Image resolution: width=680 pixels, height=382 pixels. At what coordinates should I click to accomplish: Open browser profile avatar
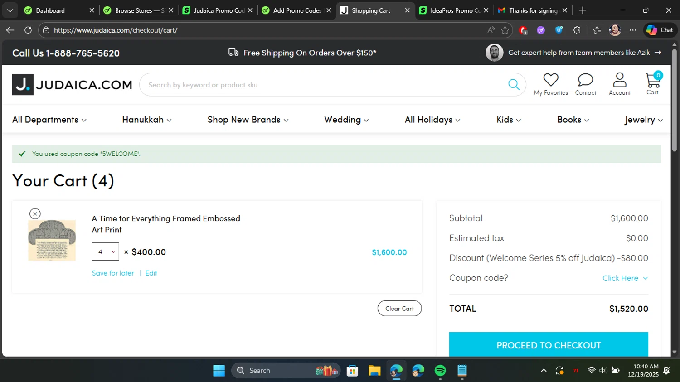tap(615, 30)
